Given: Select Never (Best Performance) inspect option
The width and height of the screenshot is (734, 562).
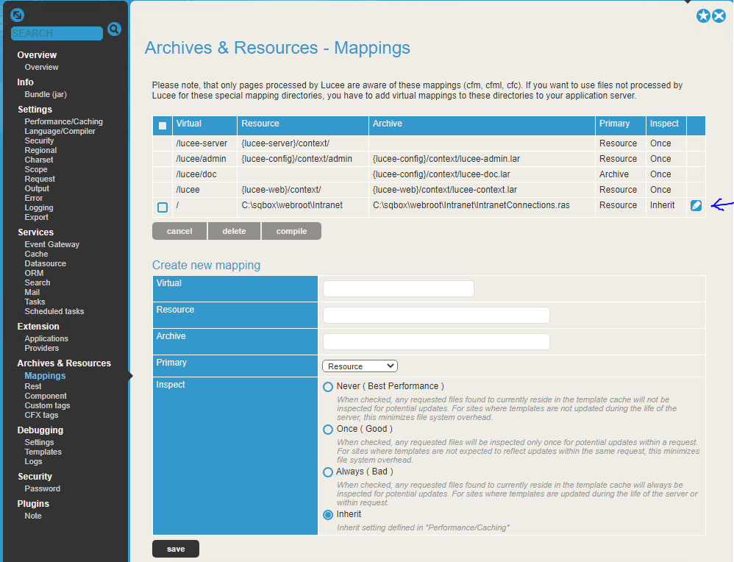Looking at the screenshot, I should point(328,387).
